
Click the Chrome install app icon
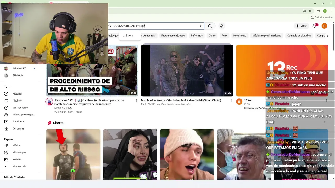click(x=304, y=11)
